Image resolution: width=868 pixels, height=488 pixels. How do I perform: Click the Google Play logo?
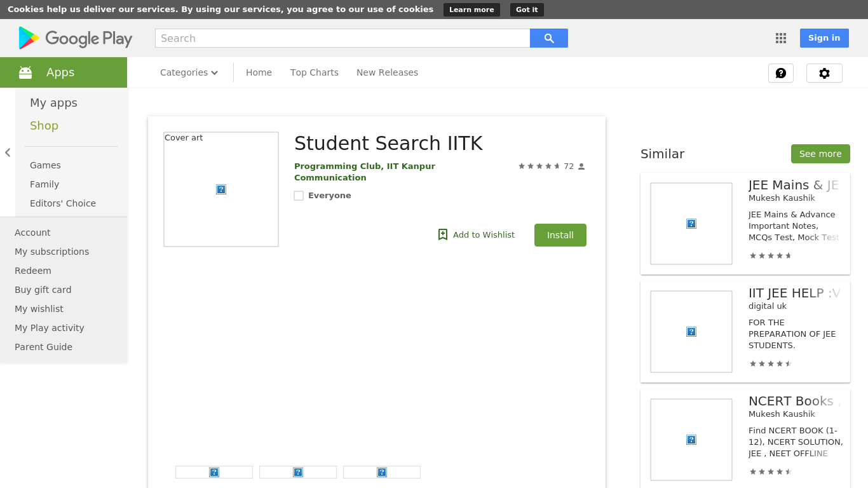[x=76, y=38]
